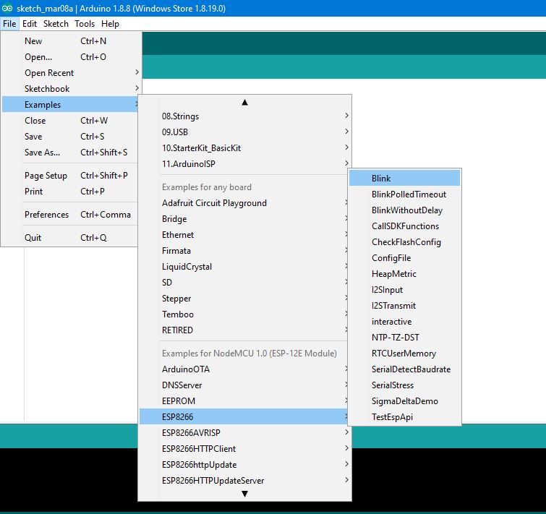Open the EEPROM examples submenu

[244, 401]
